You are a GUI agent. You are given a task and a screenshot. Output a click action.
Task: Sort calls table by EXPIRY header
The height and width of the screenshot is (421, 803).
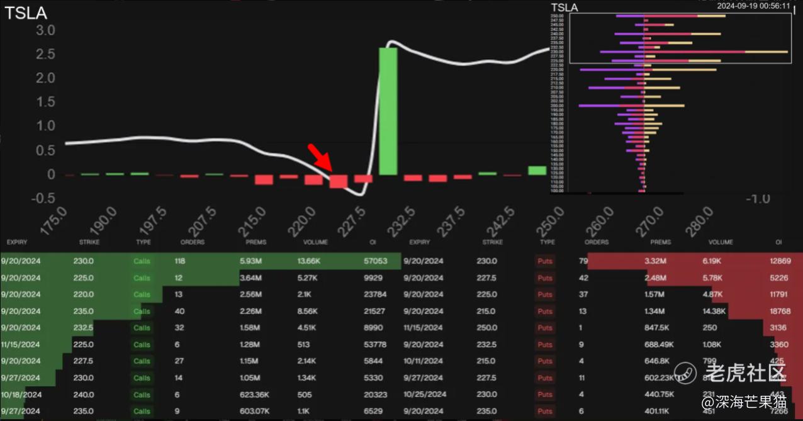point(18,242)
